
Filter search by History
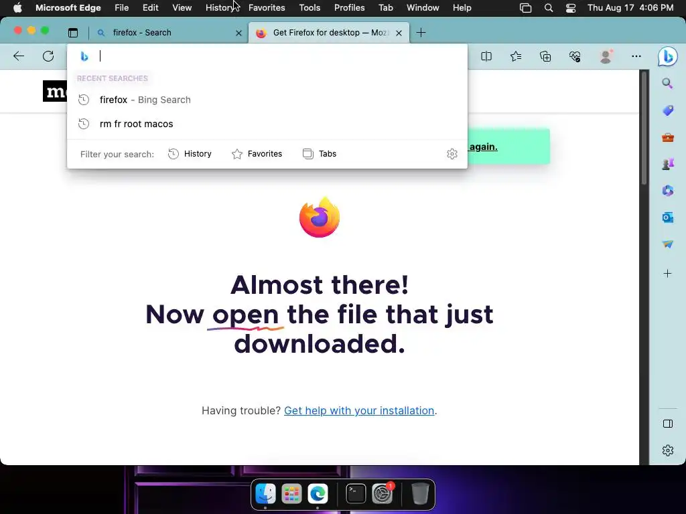coord(190,154)
